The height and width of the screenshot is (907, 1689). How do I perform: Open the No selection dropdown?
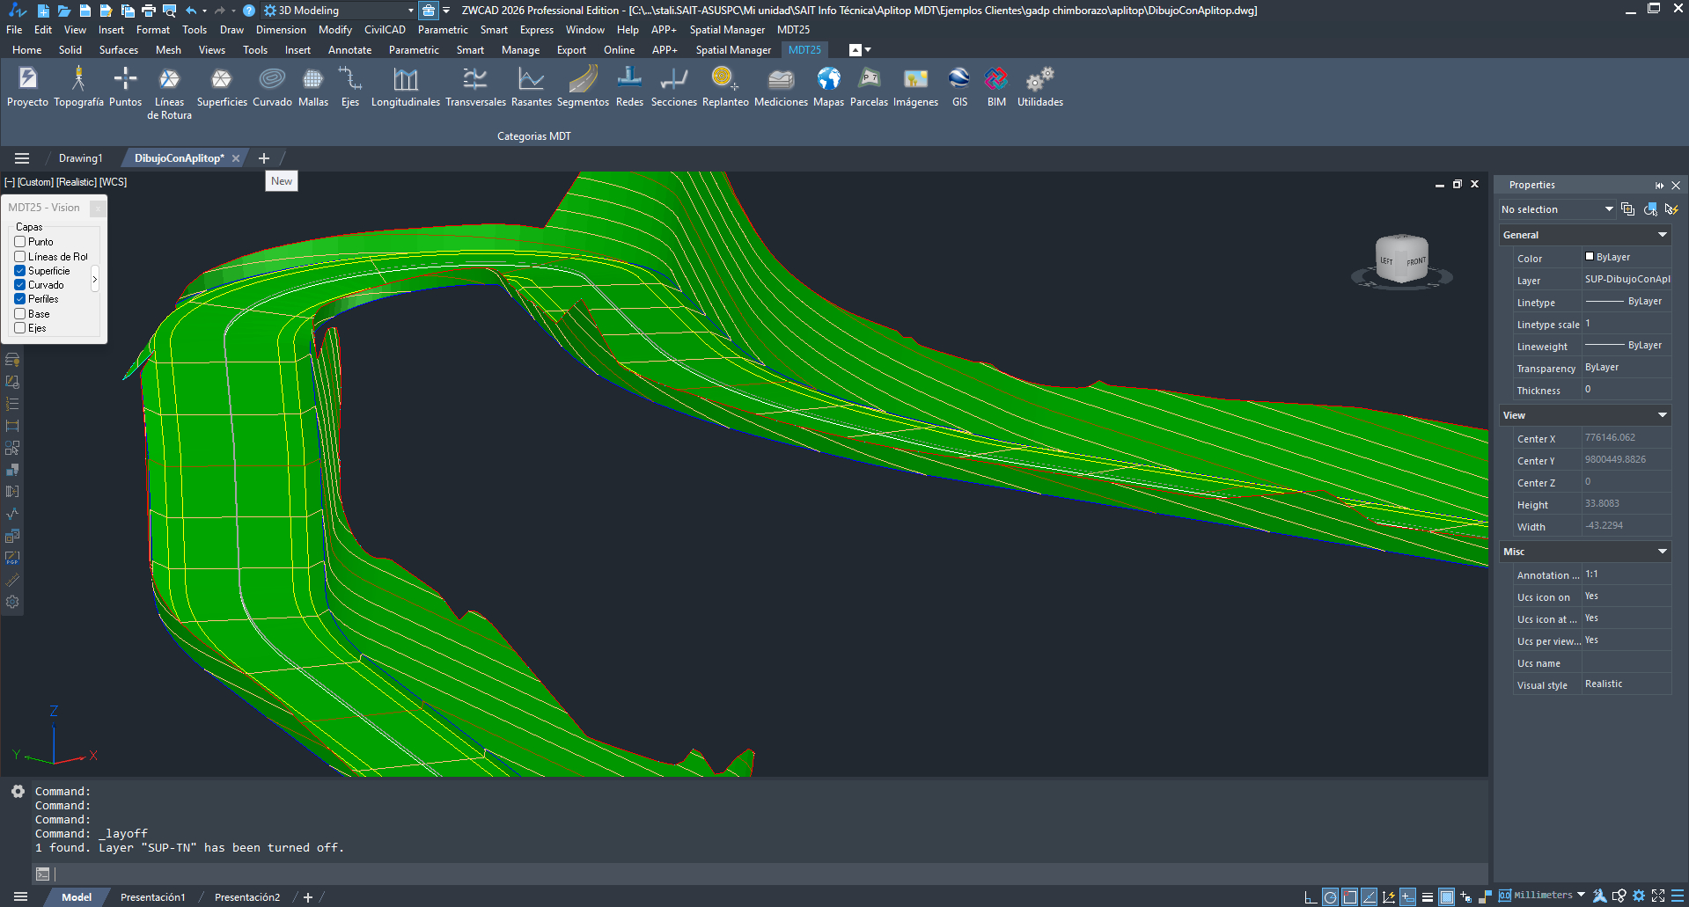point(1557,209)
